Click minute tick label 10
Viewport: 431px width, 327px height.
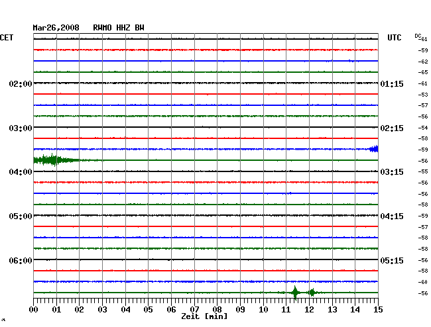263,309
